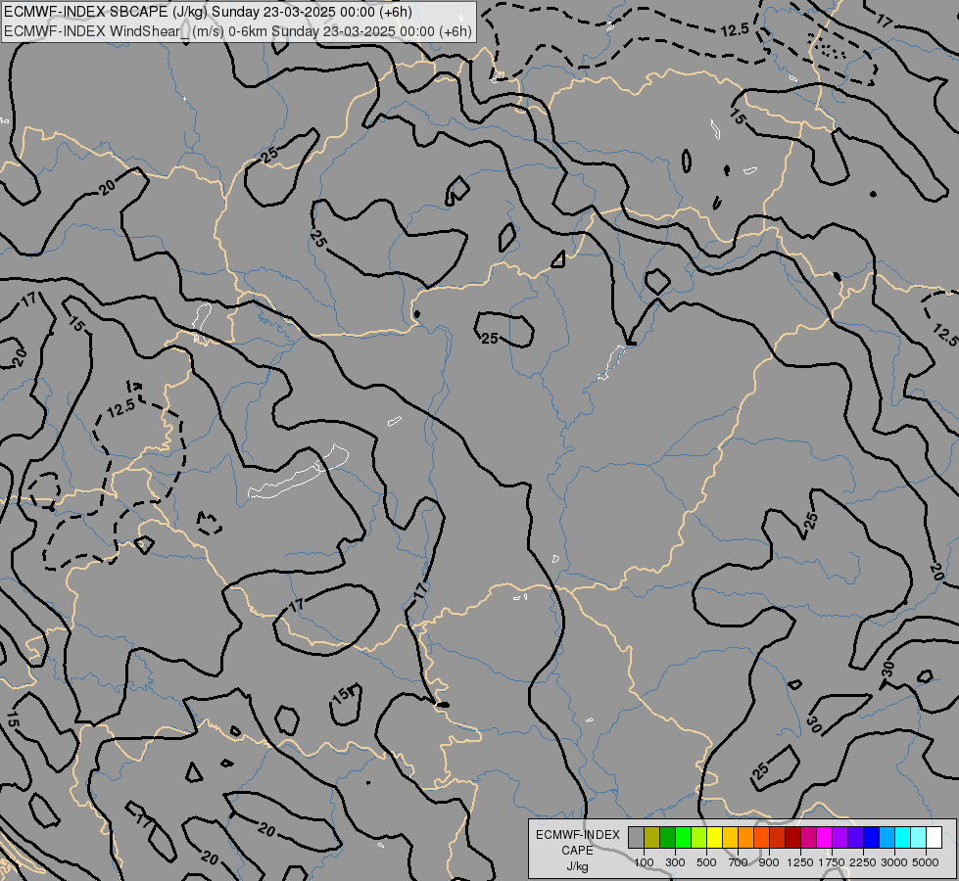Select the white swatch ending the legend
Screen dimensions: 959x881
tap(934, 838)
